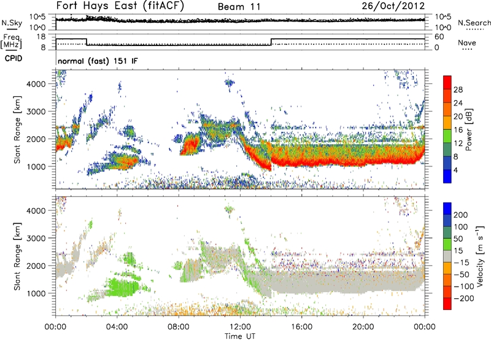
Task: Click the power panel 'Slant Range [km]' label
Action: pos(17,129)
